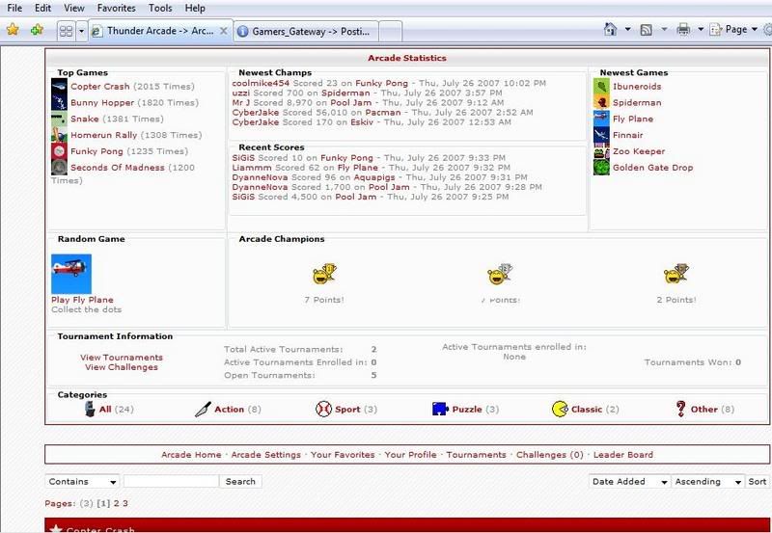Screen dimensions: 772x533
Task: Open the Quick Tabs grid icon
Action: tap(66, 31)
